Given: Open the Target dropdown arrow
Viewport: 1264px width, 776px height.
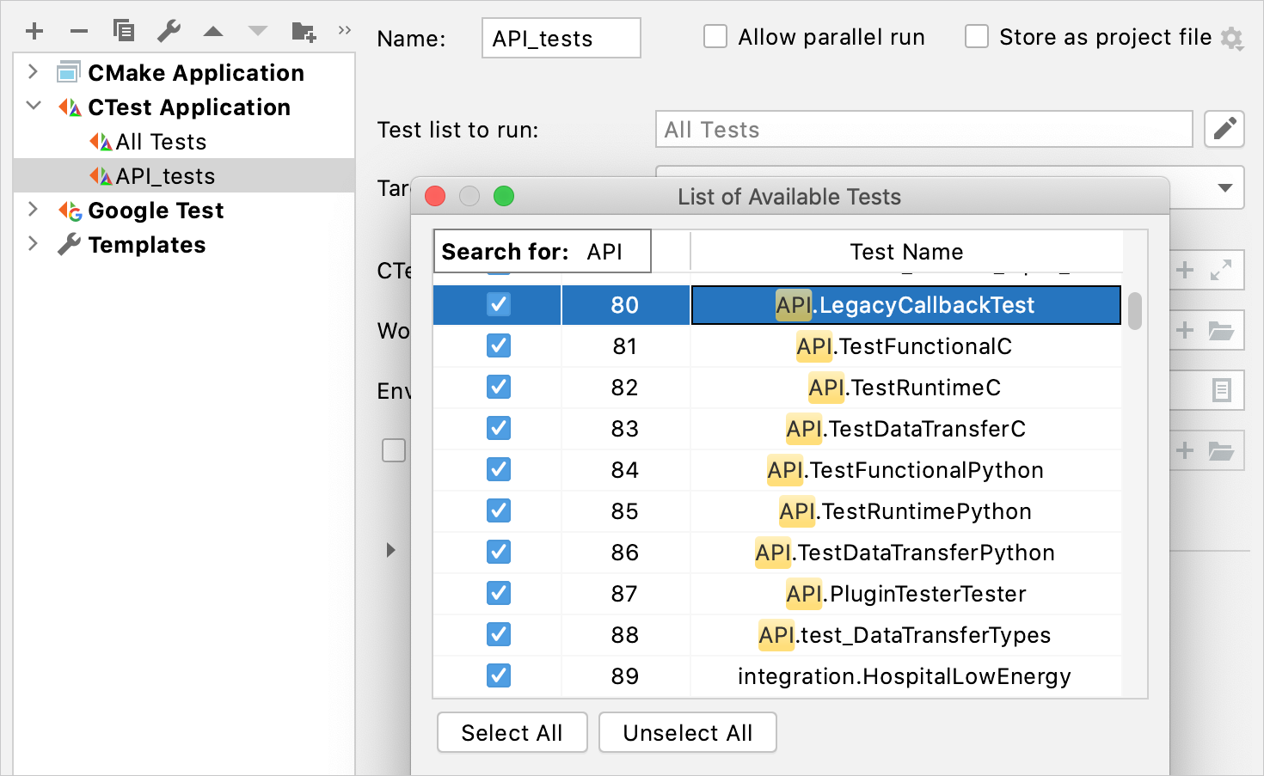Looking at the screenshot, I should pyautogui.click(x=1224, y=187).
